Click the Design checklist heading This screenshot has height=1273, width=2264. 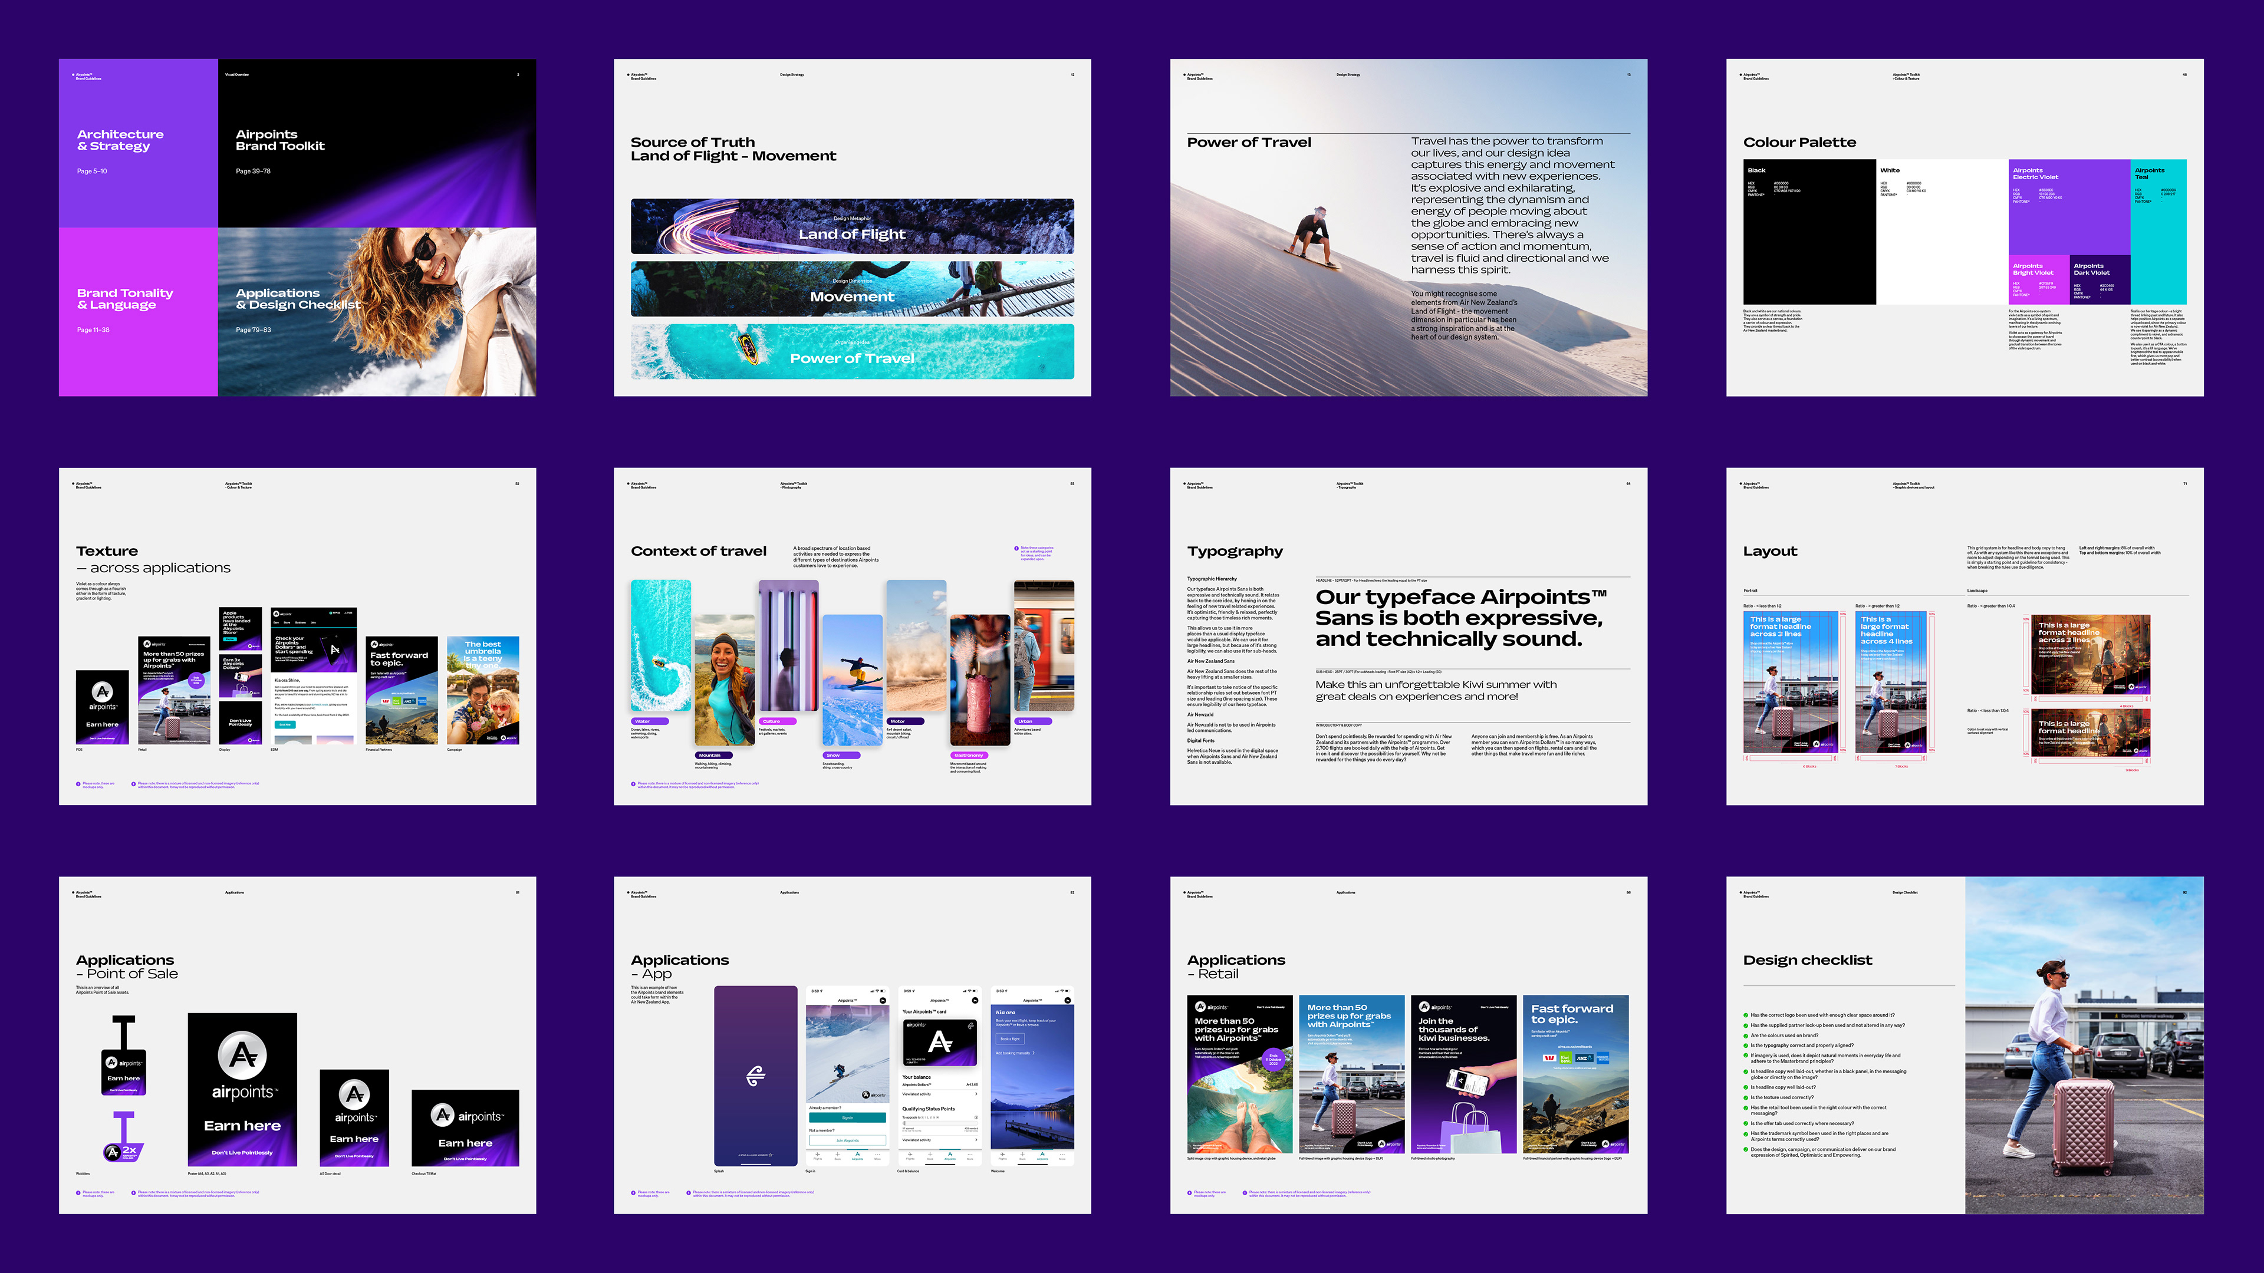1807,960
